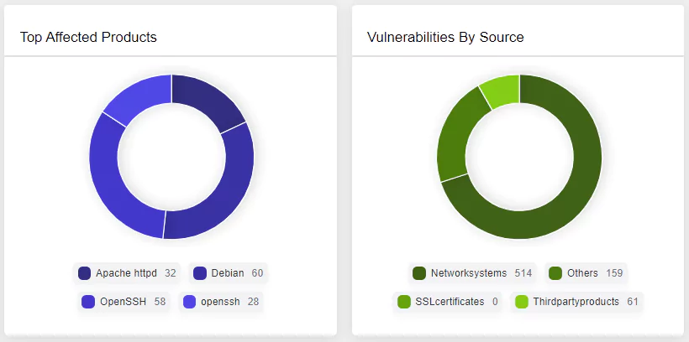
Task: Toggle the Apache httpd legend item
Action: coord(127,273)
